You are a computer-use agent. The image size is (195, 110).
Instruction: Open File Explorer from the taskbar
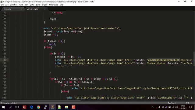click(x=66, y=107)
